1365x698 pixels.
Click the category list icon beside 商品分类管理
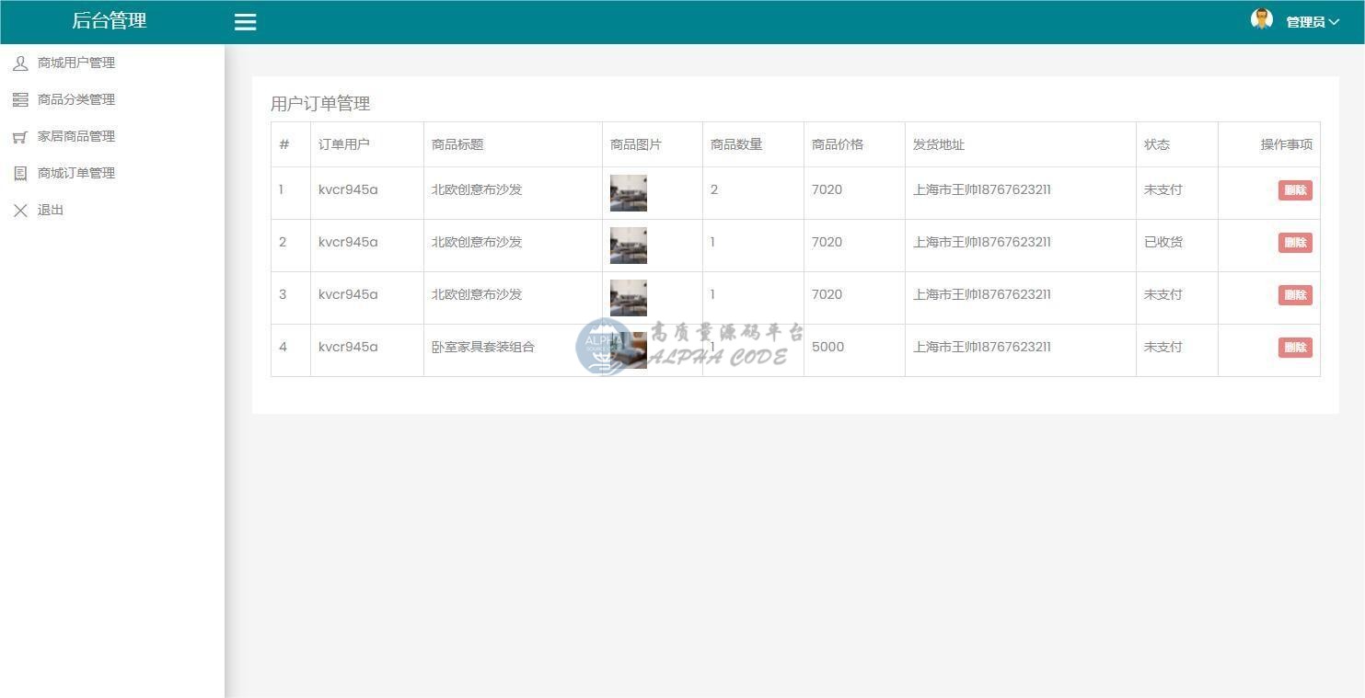coord(20,100)
